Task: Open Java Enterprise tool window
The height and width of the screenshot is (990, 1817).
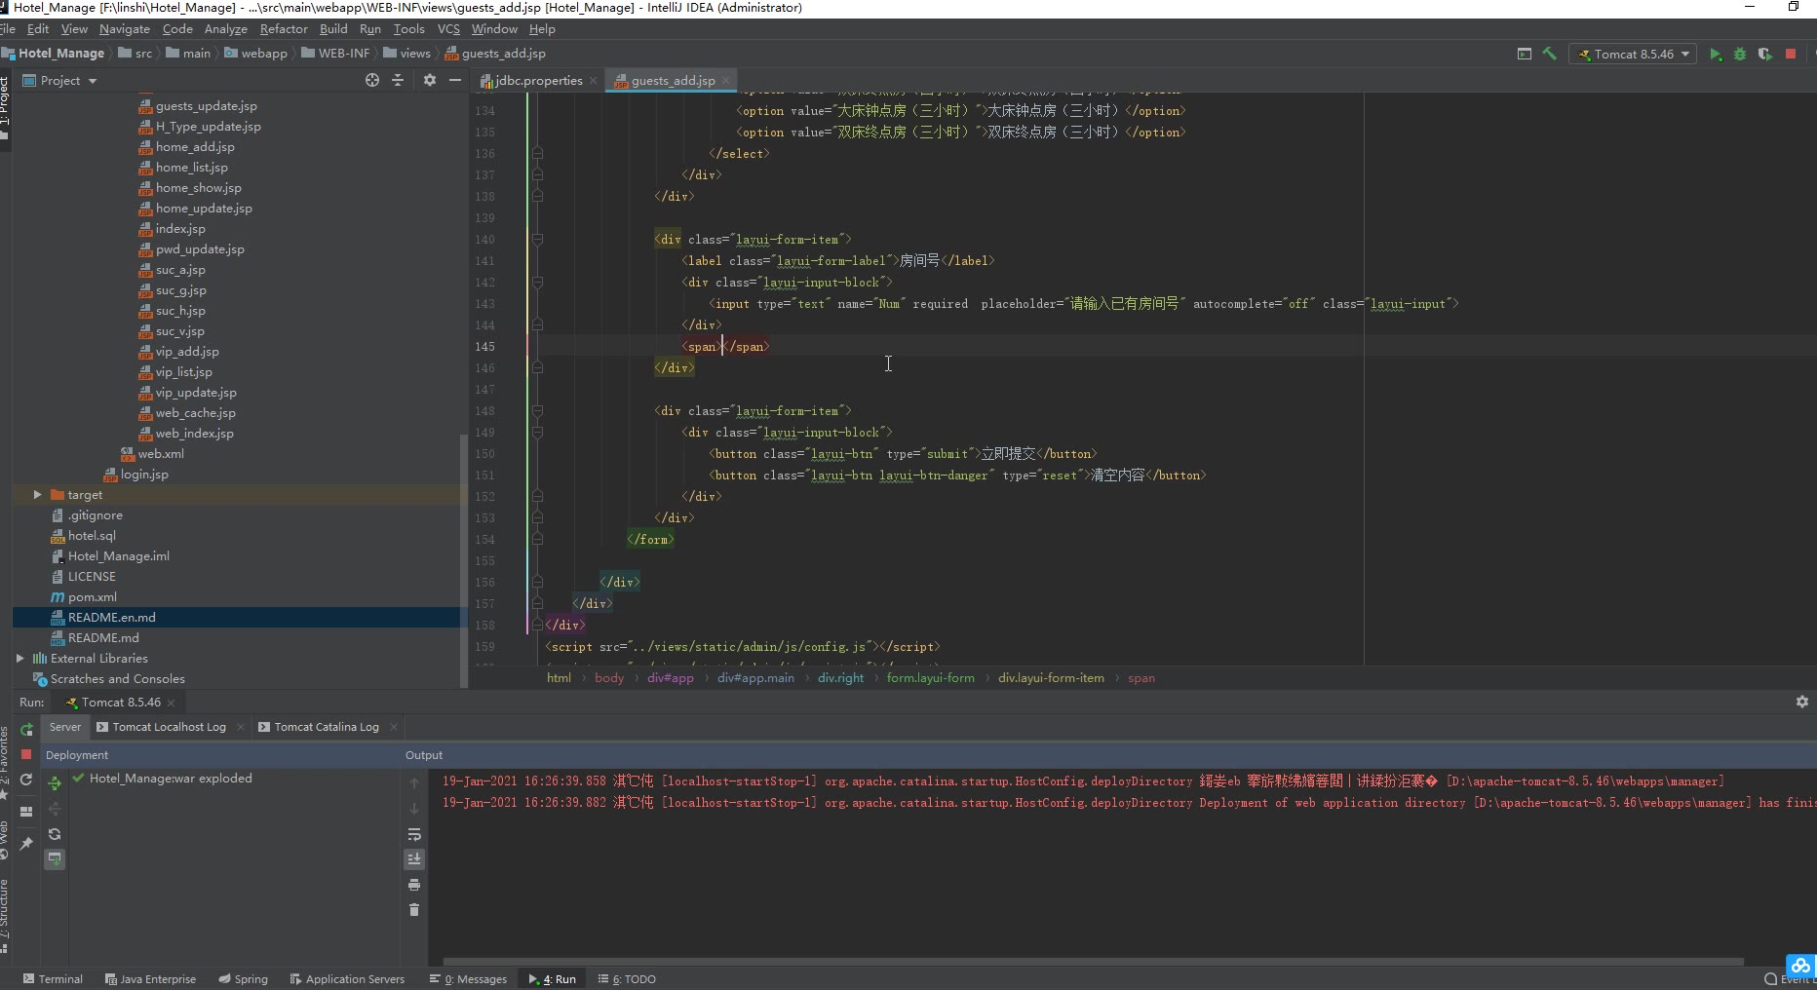Action: [150, 979]
